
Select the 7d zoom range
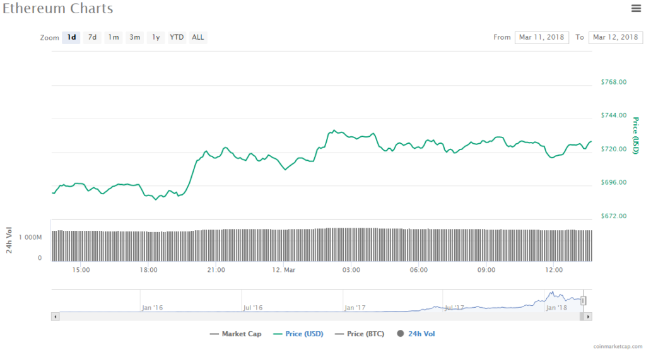(92, 37)
